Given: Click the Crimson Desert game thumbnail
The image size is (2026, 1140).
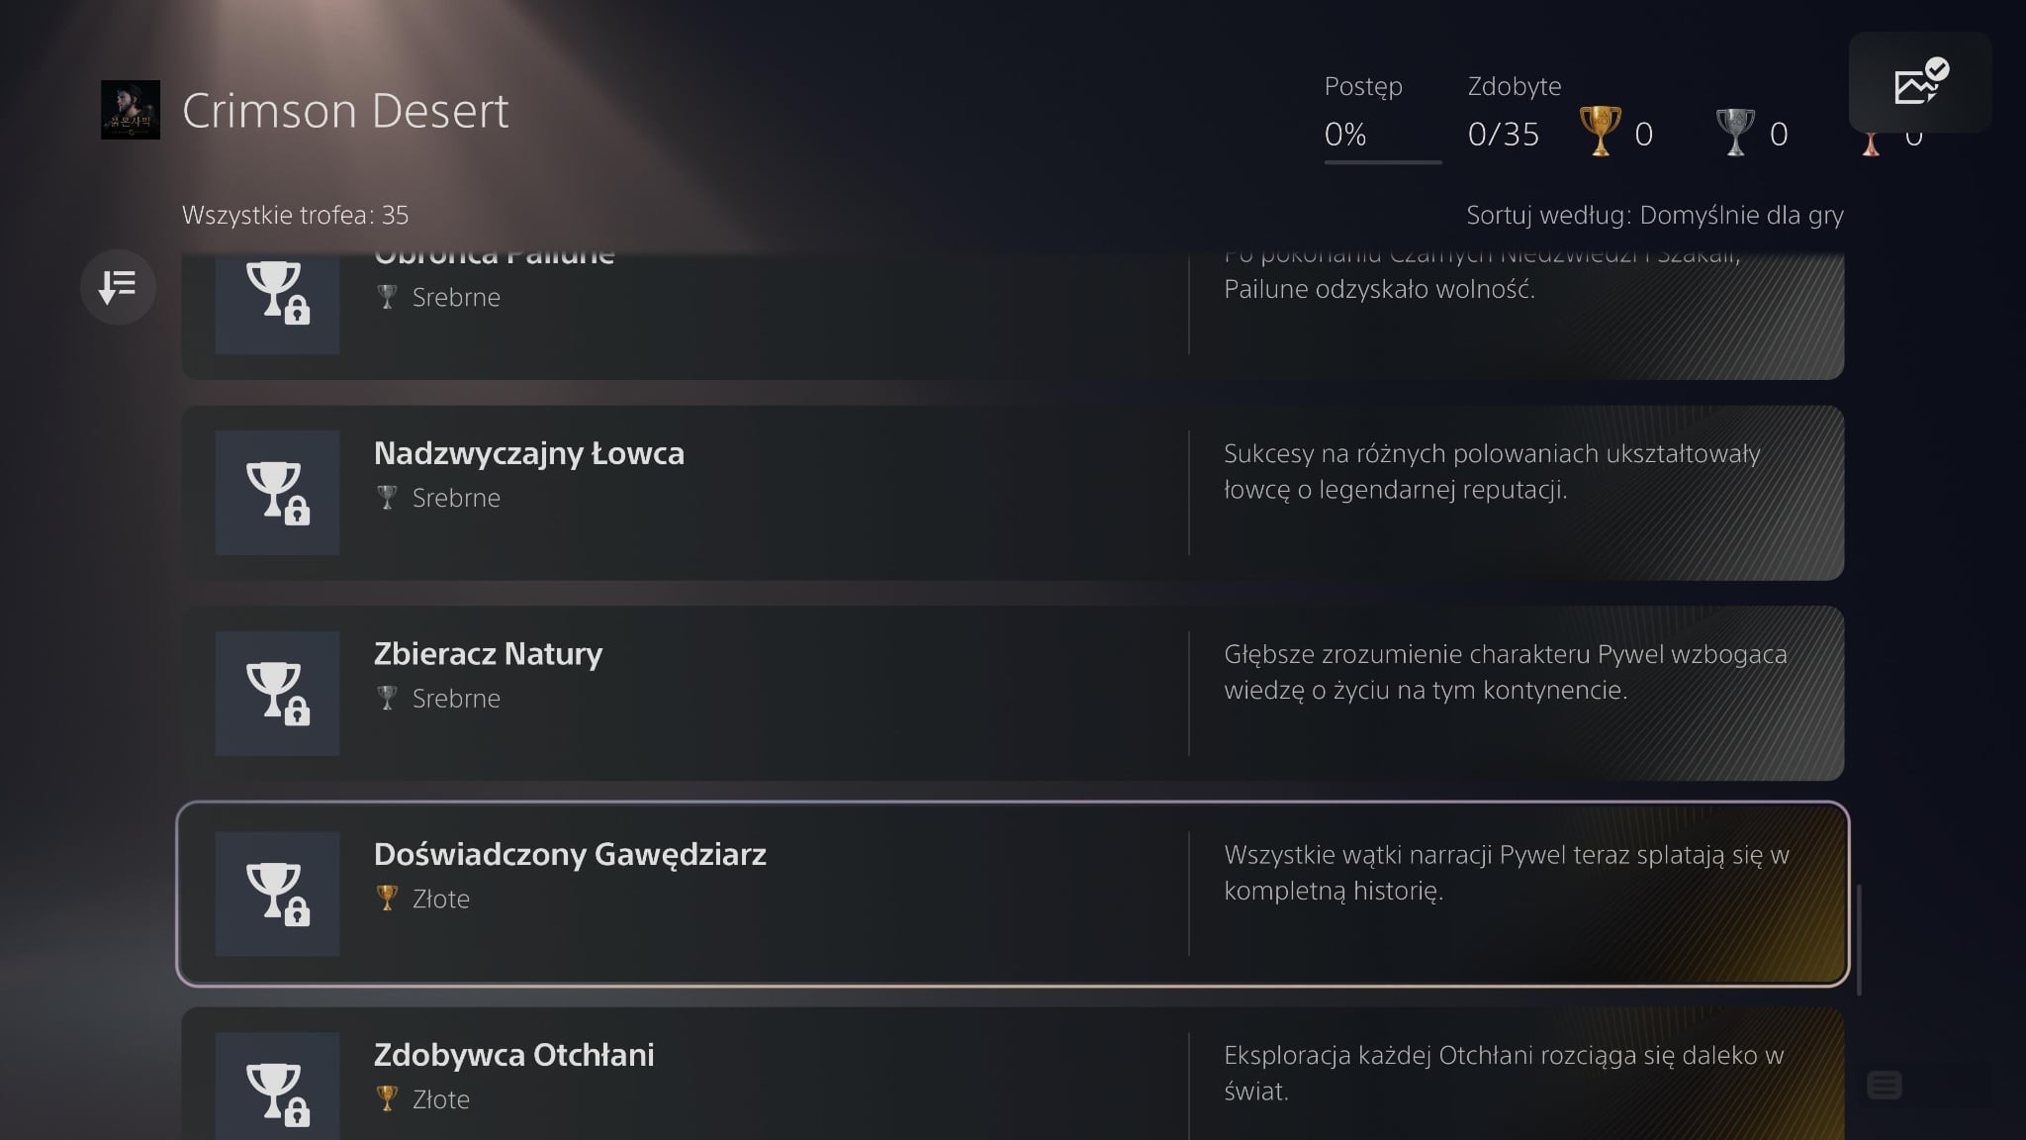Looking at the screenshot, I should (131, 110).
